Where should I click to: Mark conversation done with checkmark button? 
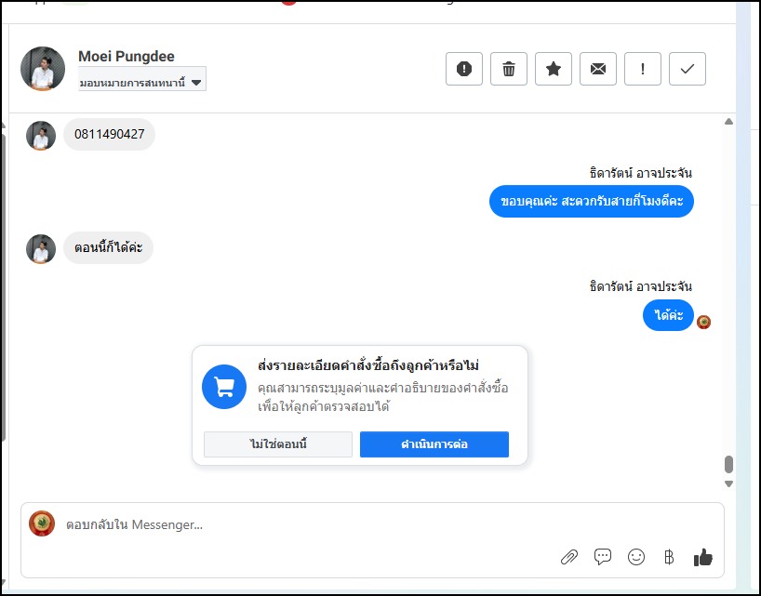coord(688,69)
